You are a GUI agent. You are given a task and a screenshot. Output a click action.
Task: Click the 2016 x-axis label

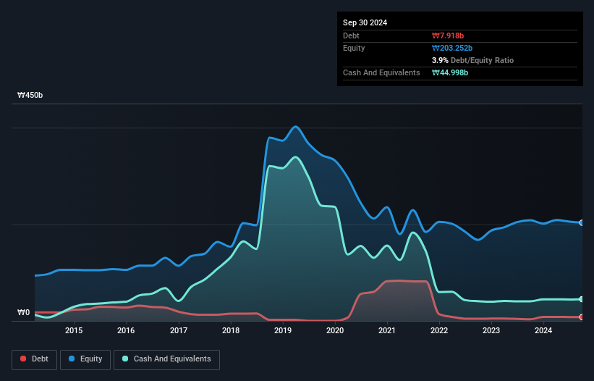(126, 330)
